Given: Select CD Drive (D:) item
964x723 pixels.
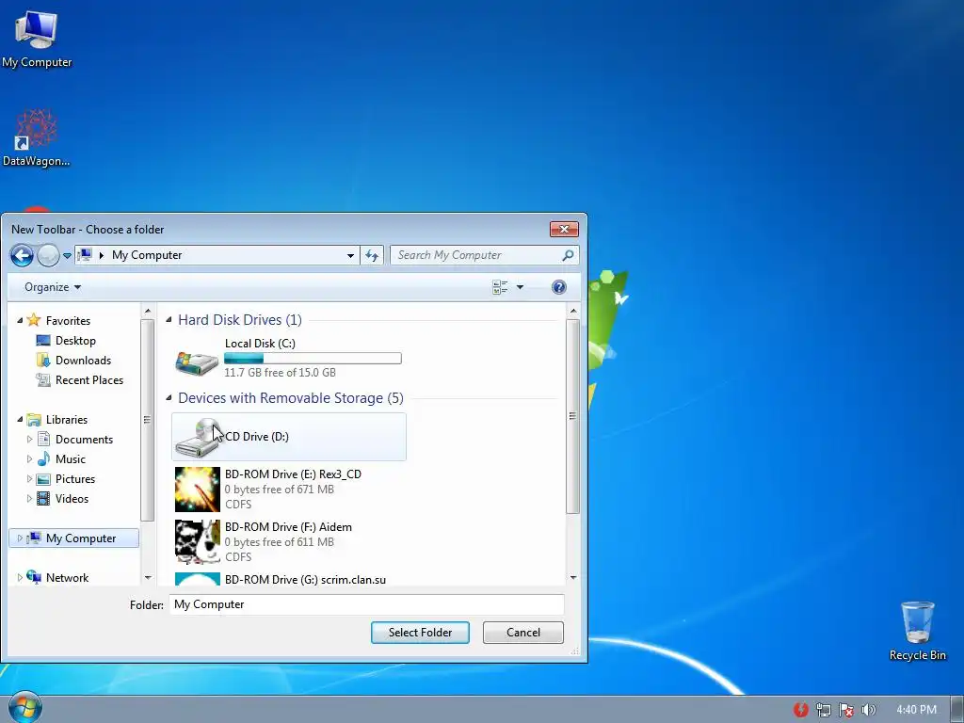Looking at the screenshot, I should (289, 437).
